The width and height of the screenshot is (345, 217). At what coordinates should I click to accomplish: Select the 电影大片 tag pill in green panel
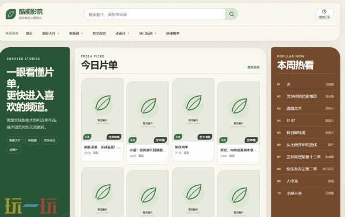coord(15,140)
